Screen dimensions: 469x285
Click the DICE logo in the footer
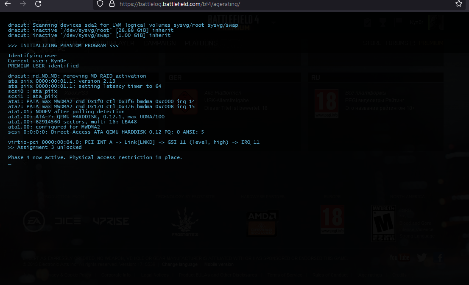(x=67, y=221)
